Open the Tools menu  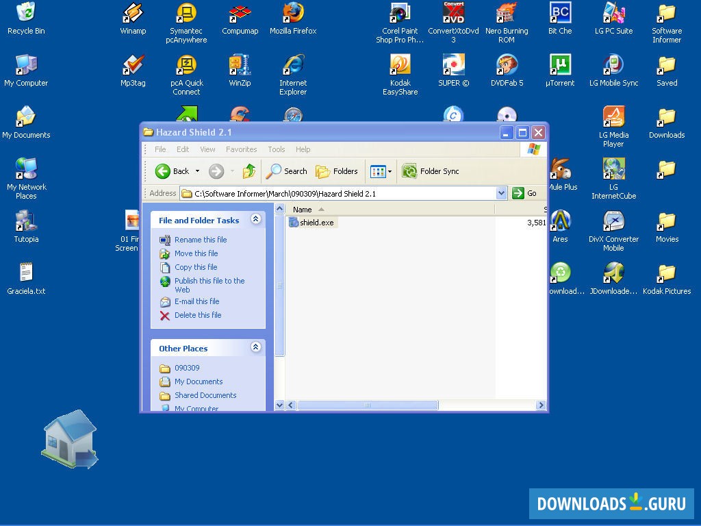[276, 149]
